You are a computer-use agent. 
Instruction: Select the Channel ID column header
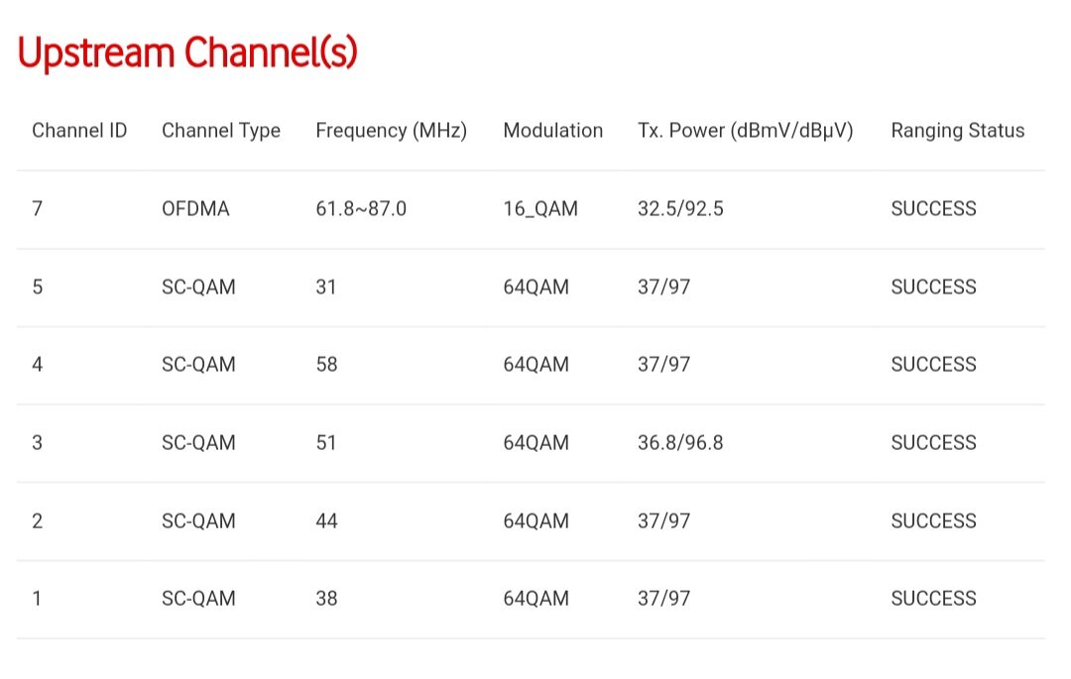click(79, 131)
